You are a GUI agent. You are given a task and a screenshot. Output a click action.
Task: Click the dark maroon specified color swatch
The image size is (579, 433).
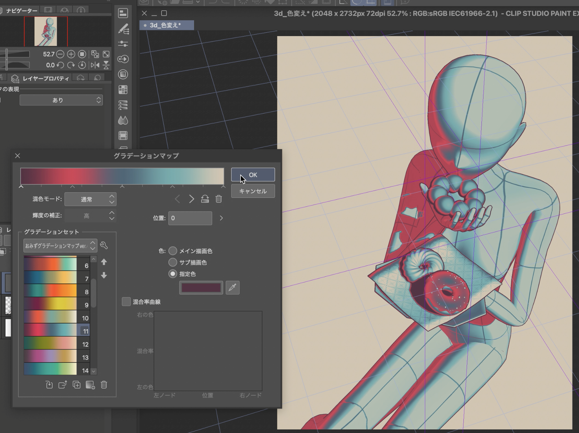tap(201, 287)
